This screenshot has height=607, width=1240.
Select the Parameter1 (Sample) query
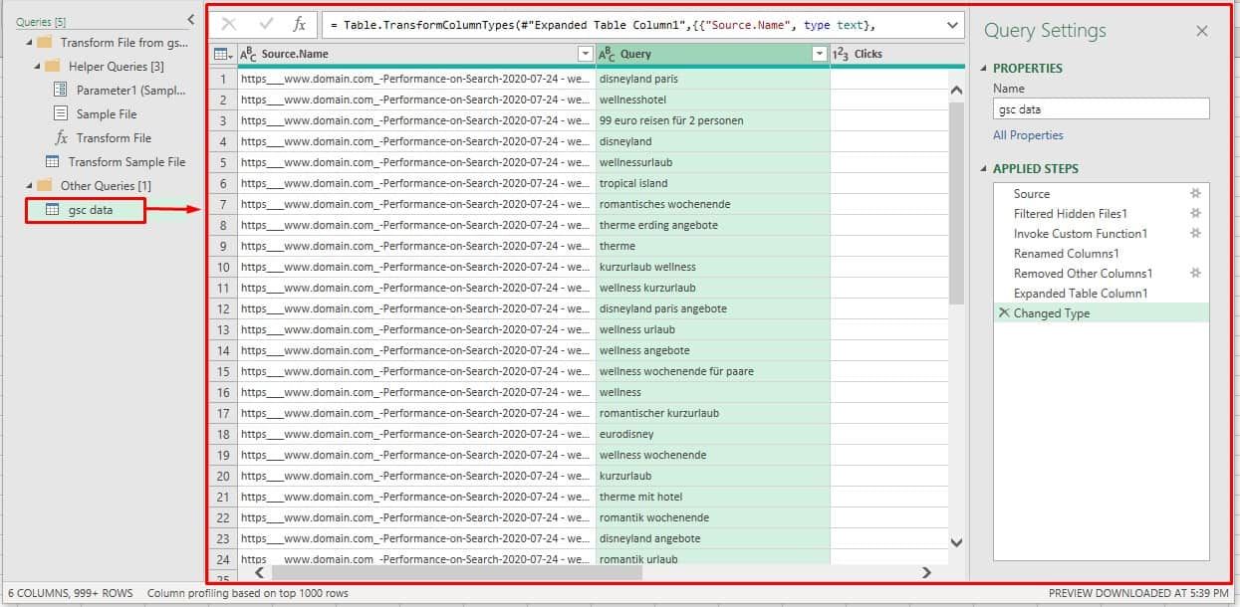(x=120, y=91)
